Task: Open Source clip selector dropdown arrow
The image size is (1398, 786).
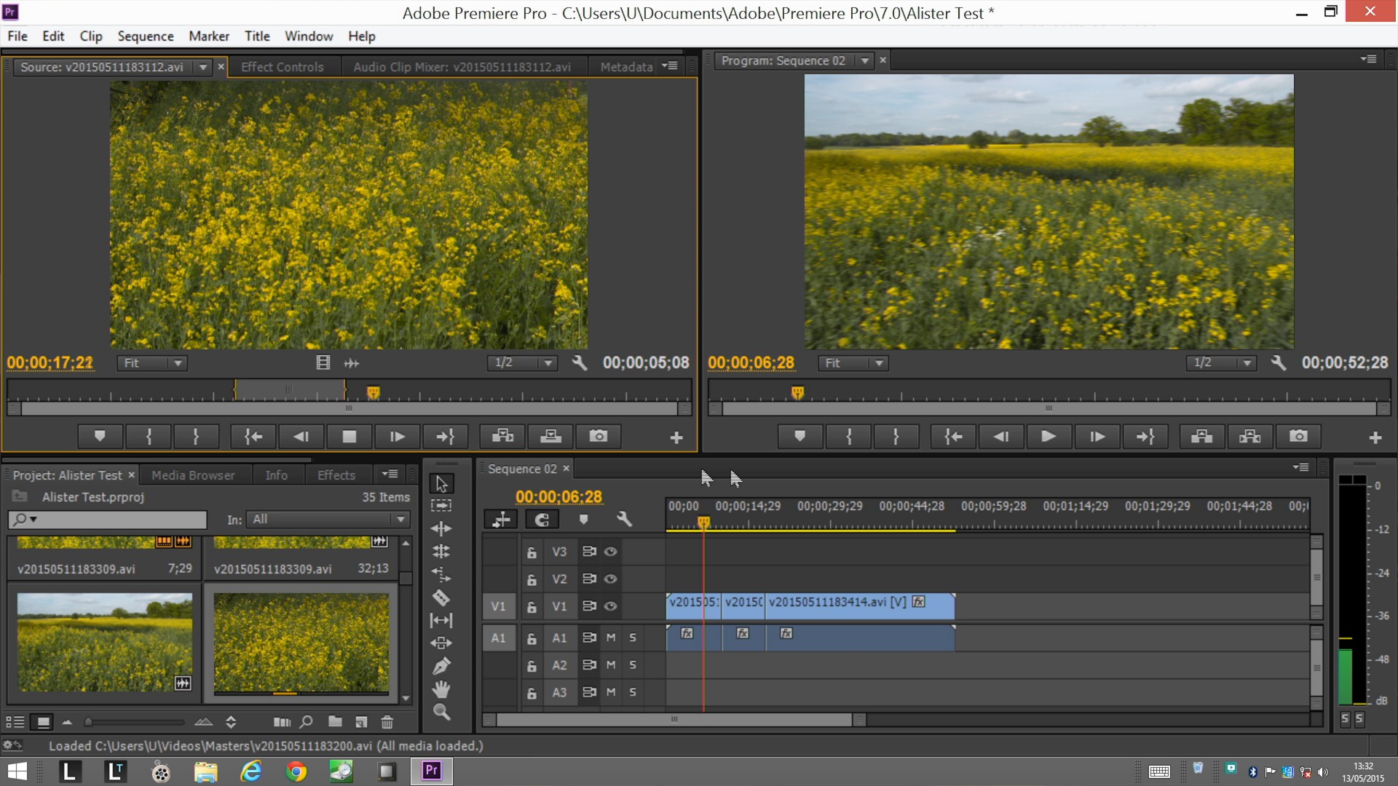Action: (203, 67)
